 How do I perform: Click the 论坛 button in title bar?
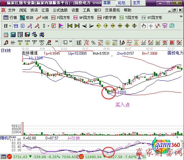pos(124,3)
